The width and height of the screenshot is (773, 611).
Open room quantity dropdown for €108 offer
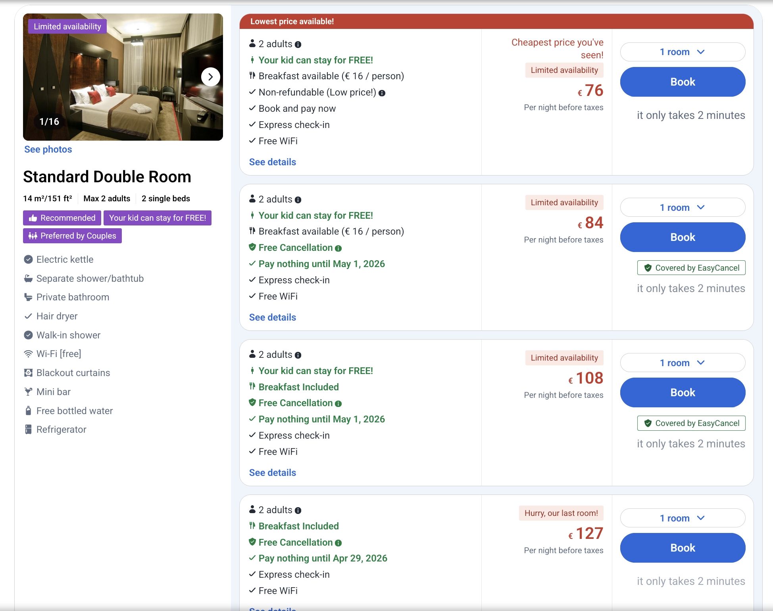coord(683,363)
